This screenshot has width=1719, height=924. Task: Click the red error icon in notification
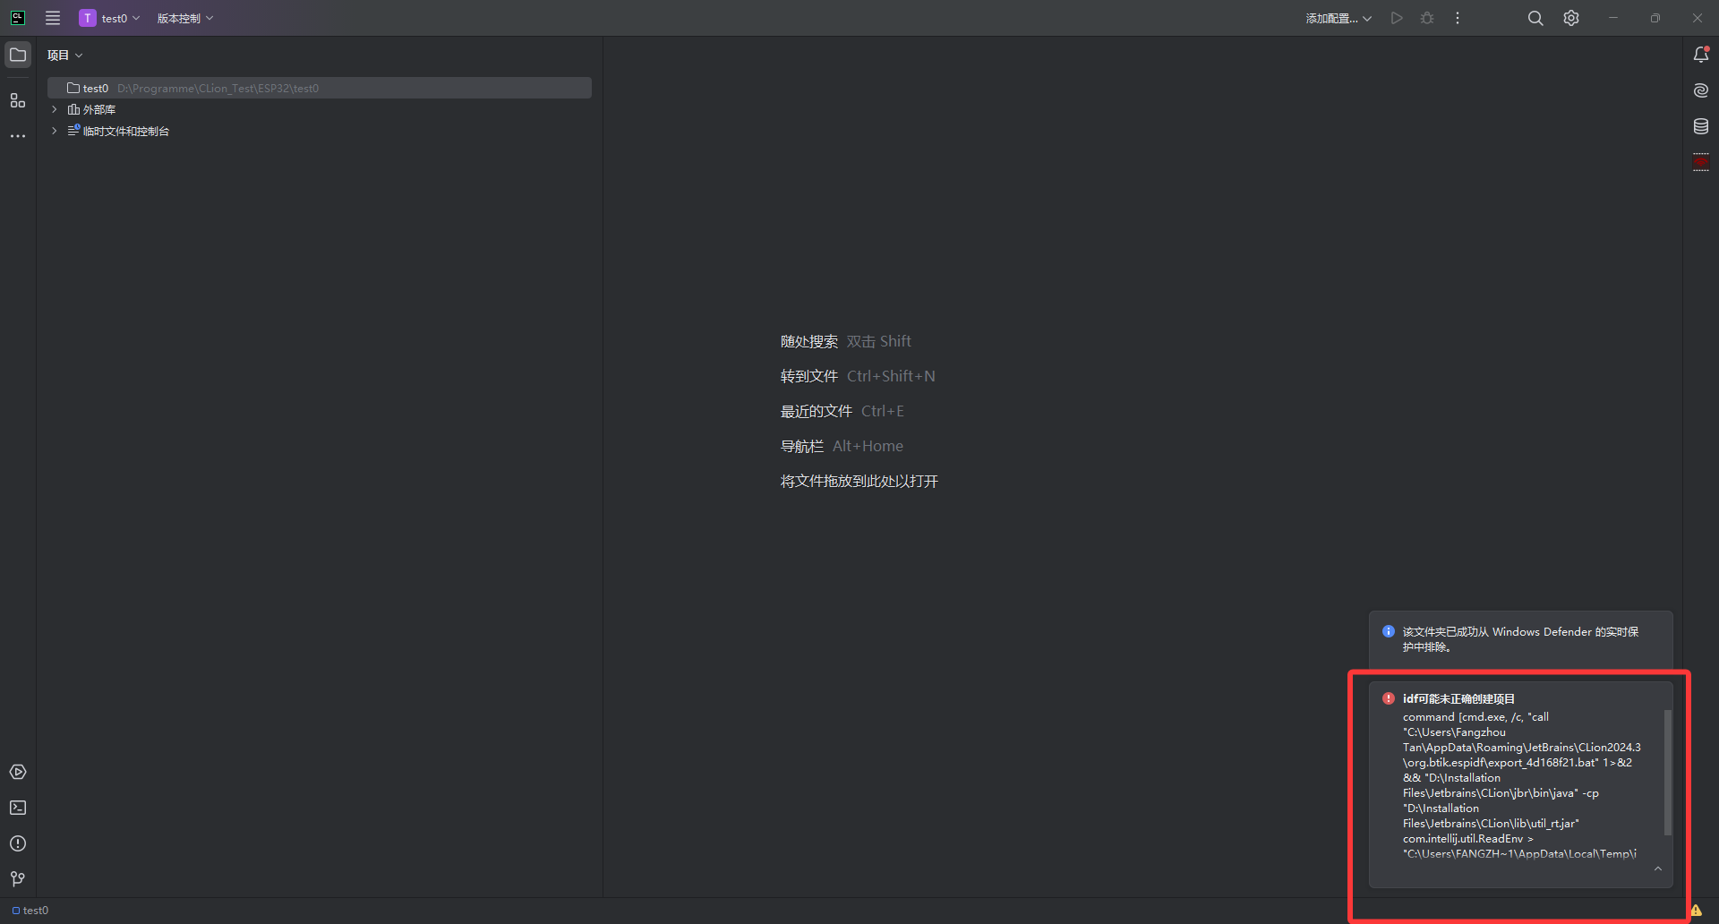click(x=1389, y=698)
